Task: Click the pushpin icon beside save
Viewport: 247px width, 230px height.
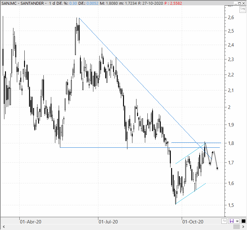Action: pos(237,221)
